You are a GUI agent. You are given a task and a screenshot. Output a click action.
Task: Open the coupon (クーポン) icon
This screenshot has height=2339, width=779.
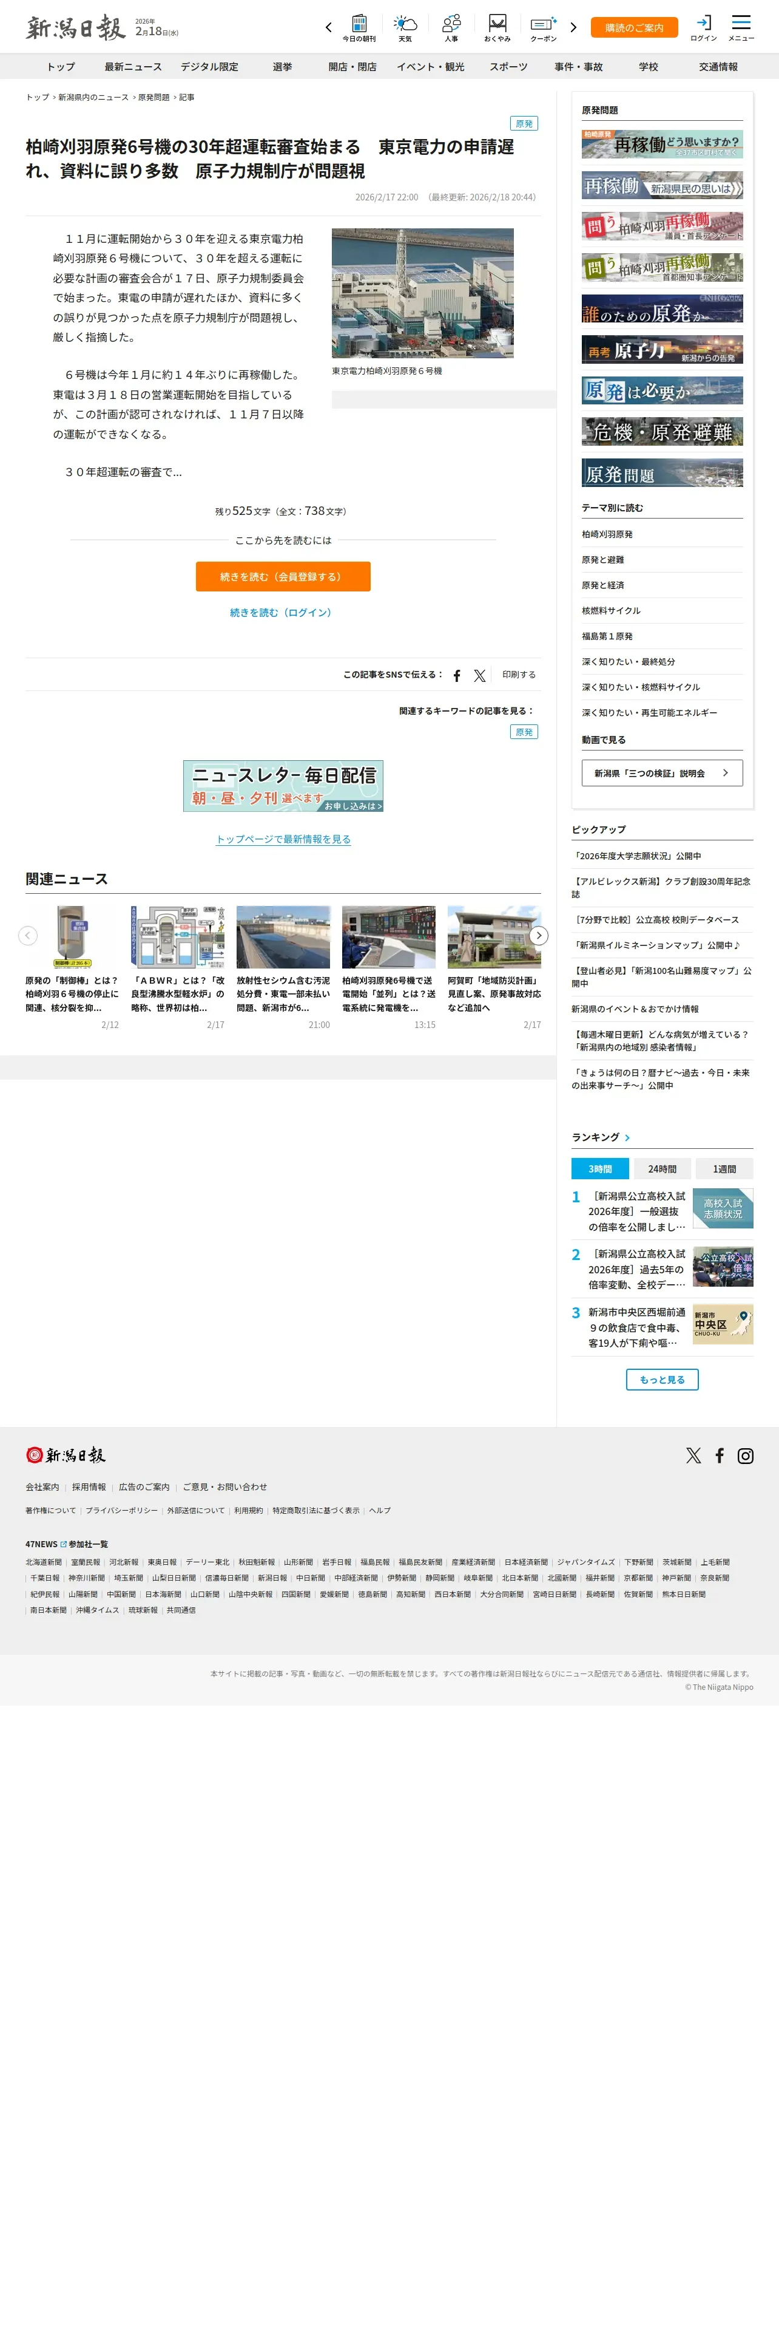tap(543, 27)
